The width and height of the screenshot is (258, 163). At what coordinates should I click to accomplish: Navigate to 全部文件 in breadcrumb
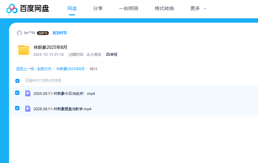tap(44, 69)
